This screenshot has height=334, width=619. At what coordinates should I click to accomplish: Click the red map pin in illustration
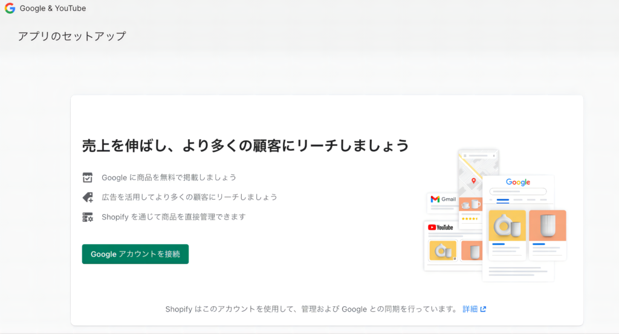tap(474, 181)
